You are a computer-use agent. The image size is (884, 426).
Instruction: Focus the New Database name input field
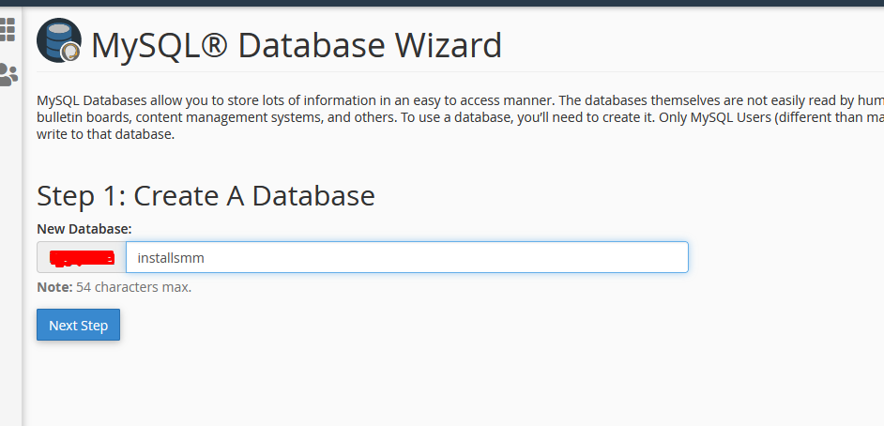click(406, 257)
